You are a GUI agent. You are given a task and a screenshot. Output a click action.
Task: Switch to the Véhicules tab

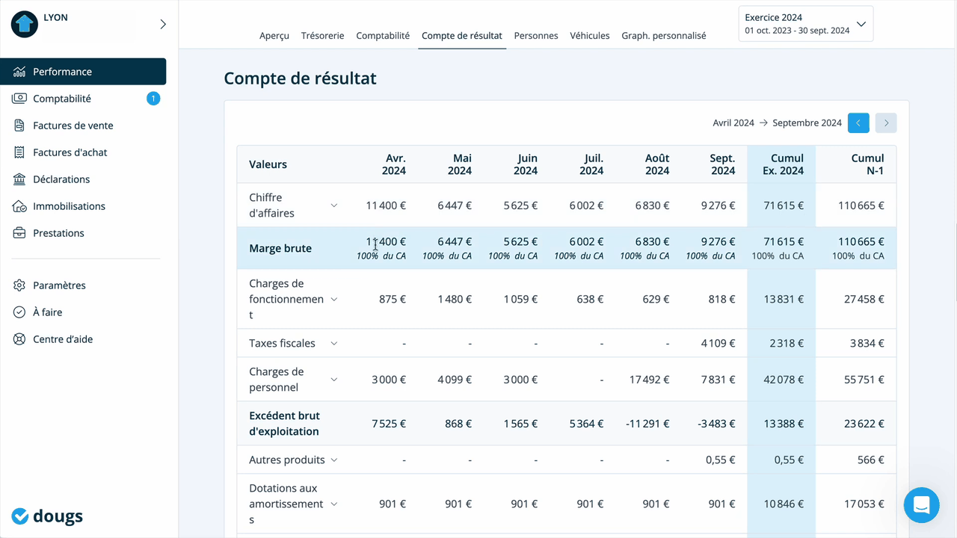click(590, 36)
